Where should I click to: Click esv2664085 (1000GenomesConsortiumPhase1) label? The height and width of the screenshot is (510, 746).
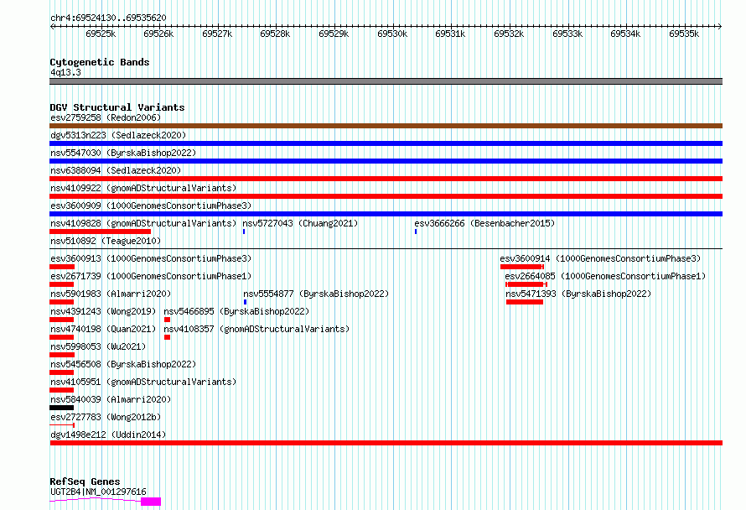(x=605, y=276)
